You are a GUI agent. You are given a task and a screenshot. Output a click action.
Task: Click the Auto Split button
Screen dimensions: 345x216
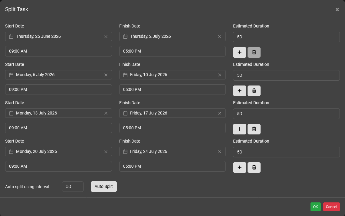pyautogui.click(x=103, y=186)
